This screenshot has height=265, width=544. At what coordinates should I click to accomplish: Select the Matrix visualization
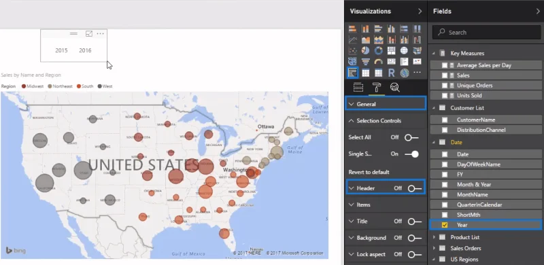[x=378, y=73]
